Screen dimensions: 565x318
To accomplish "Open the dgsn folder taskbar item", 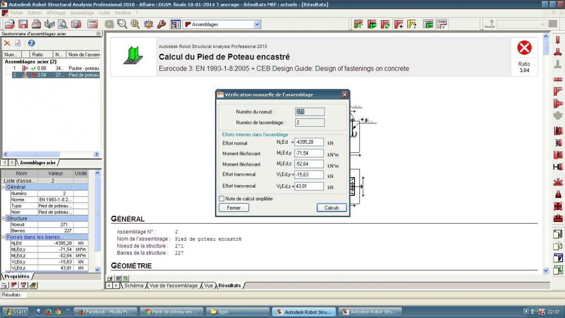I will tap(238, 311).
